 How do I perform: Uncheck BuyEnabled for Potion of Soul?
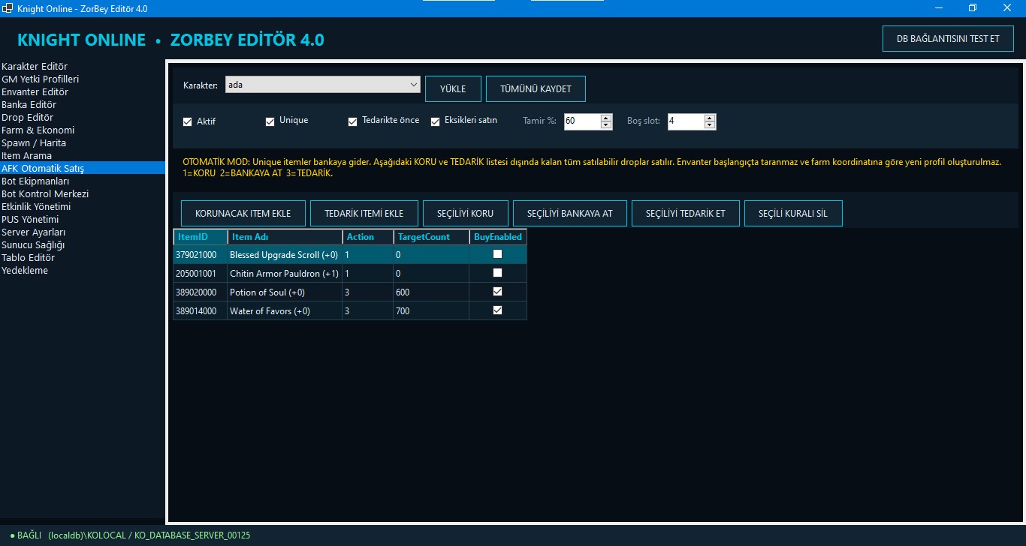497,292
